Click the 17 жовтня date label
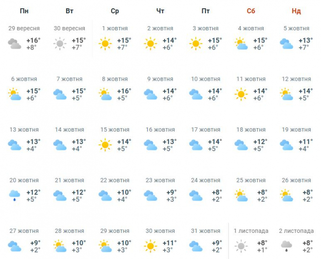321x259 pixels. (x=205, y=130)
